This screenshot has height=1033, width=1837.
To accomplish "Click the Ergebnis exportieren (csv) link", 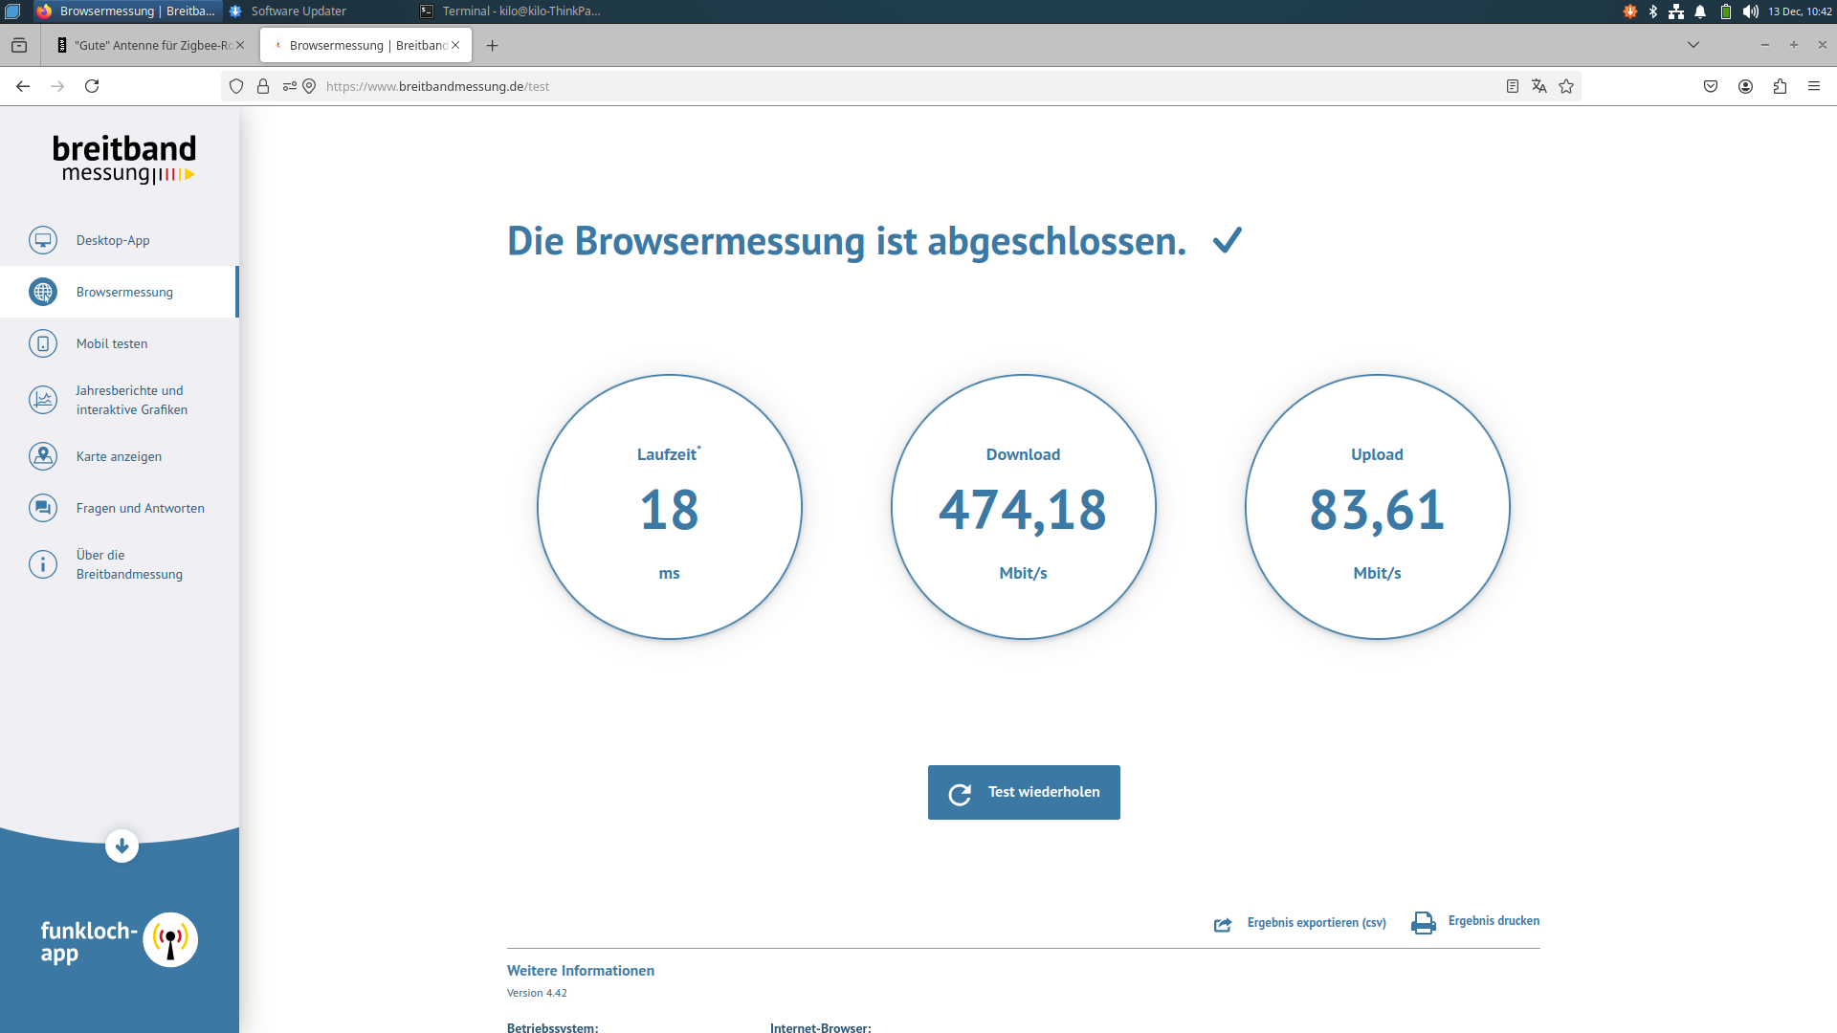I will click(x=1316, y=923).
